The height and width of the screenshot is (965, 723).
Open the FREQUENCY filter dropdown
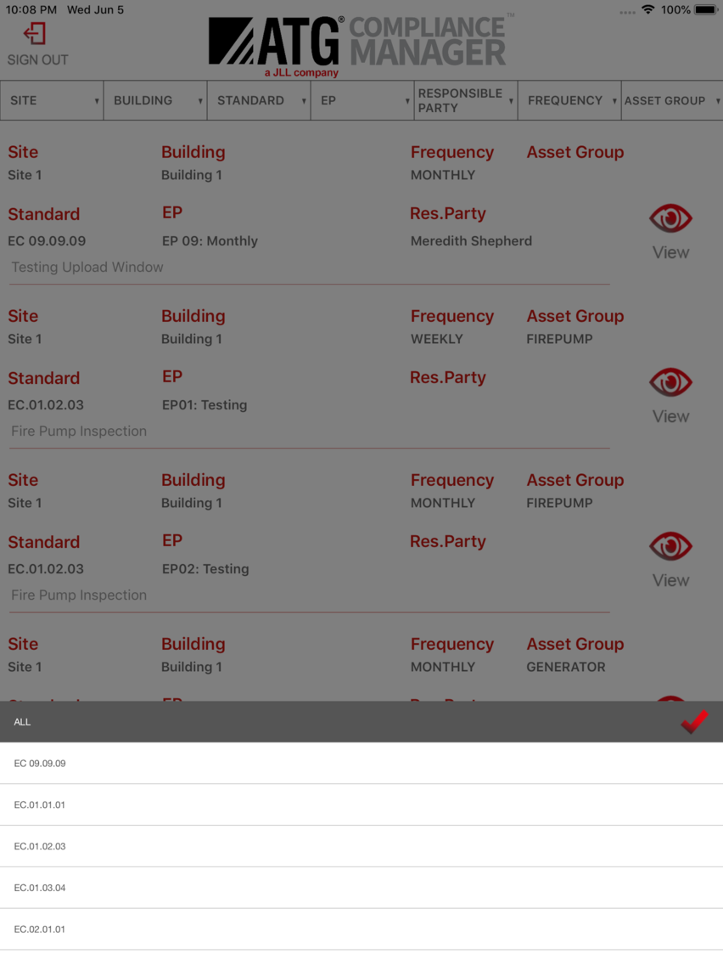[569, 100]
